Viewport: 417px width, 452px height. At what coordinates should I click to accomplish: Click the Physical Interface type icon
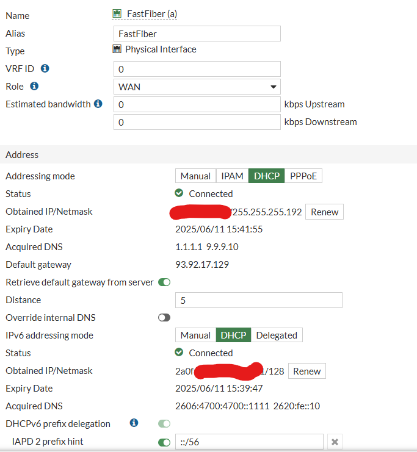(117, 49)
